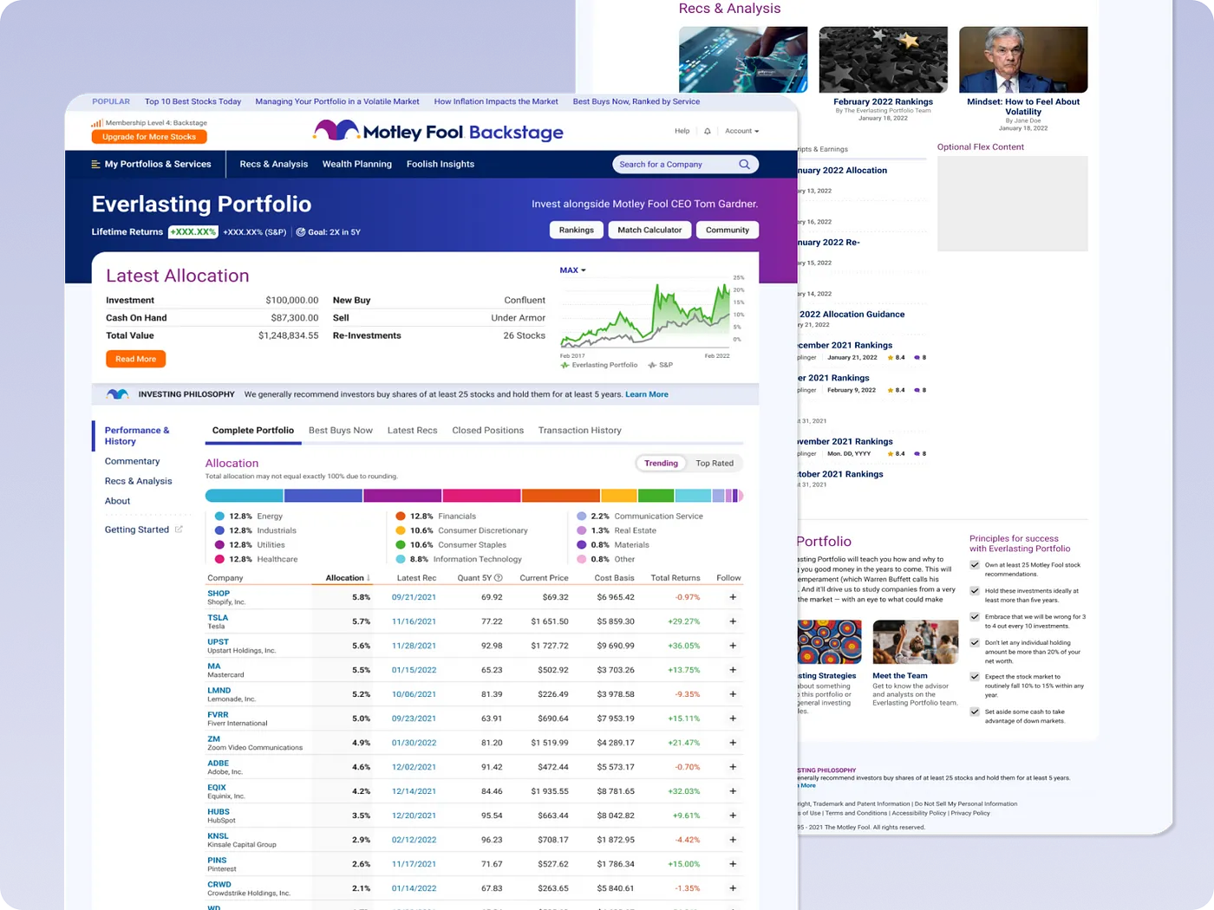Image resolution: width=1214 pixels, height=910 pixels.
Task: Click the plus icon to follow SHOP
Action: pos(733,597)
